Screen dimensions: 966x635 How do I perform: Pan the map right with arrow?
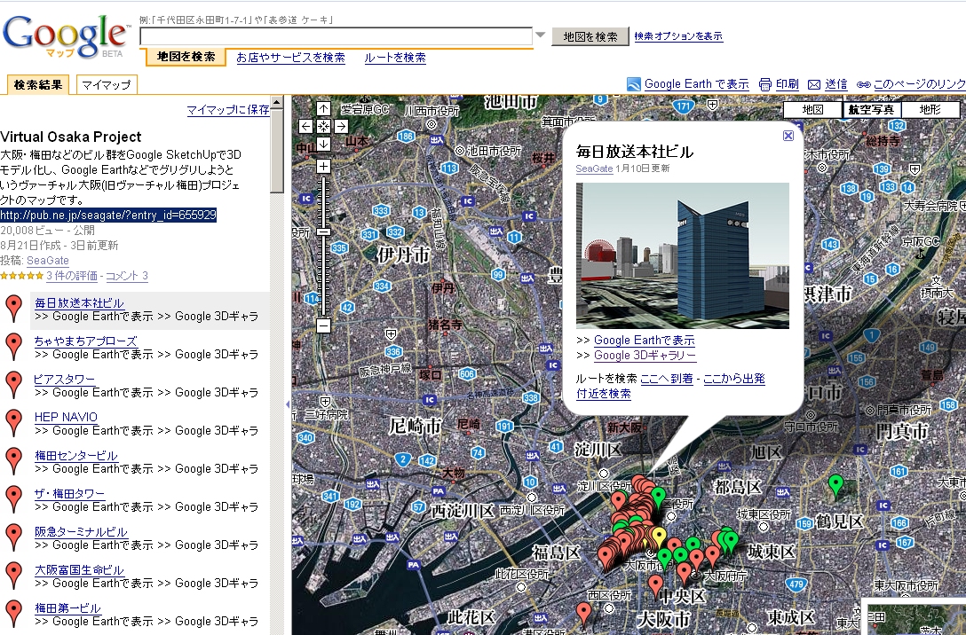[341, 126]
